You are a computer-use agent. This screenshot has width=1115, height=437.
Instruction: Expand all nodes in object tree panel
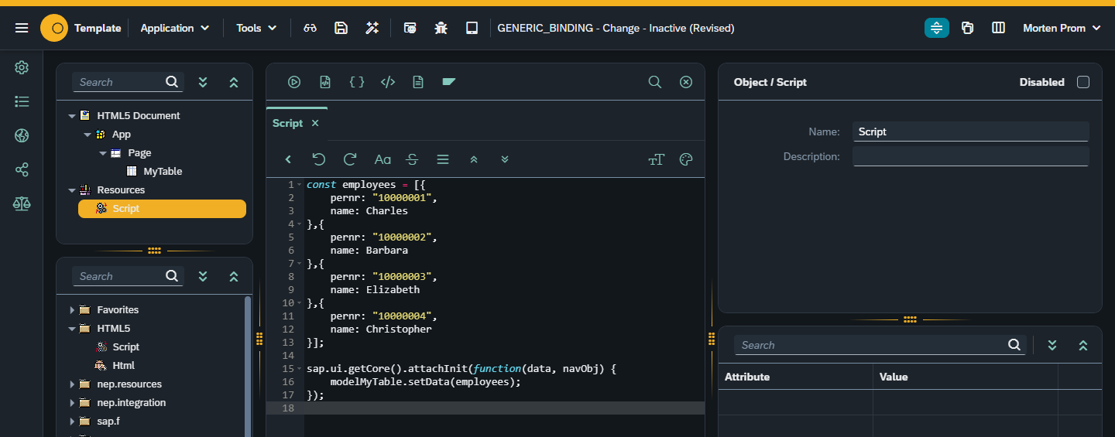tap(203, 82)
